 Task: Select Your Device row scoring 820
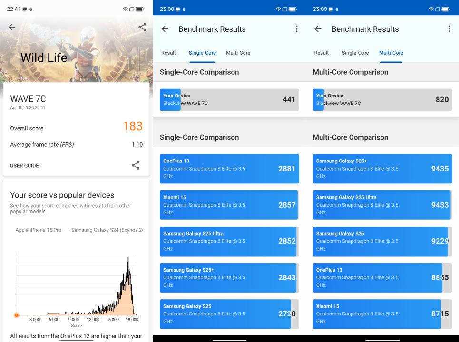pyautogui.click(x=382, y=100)
